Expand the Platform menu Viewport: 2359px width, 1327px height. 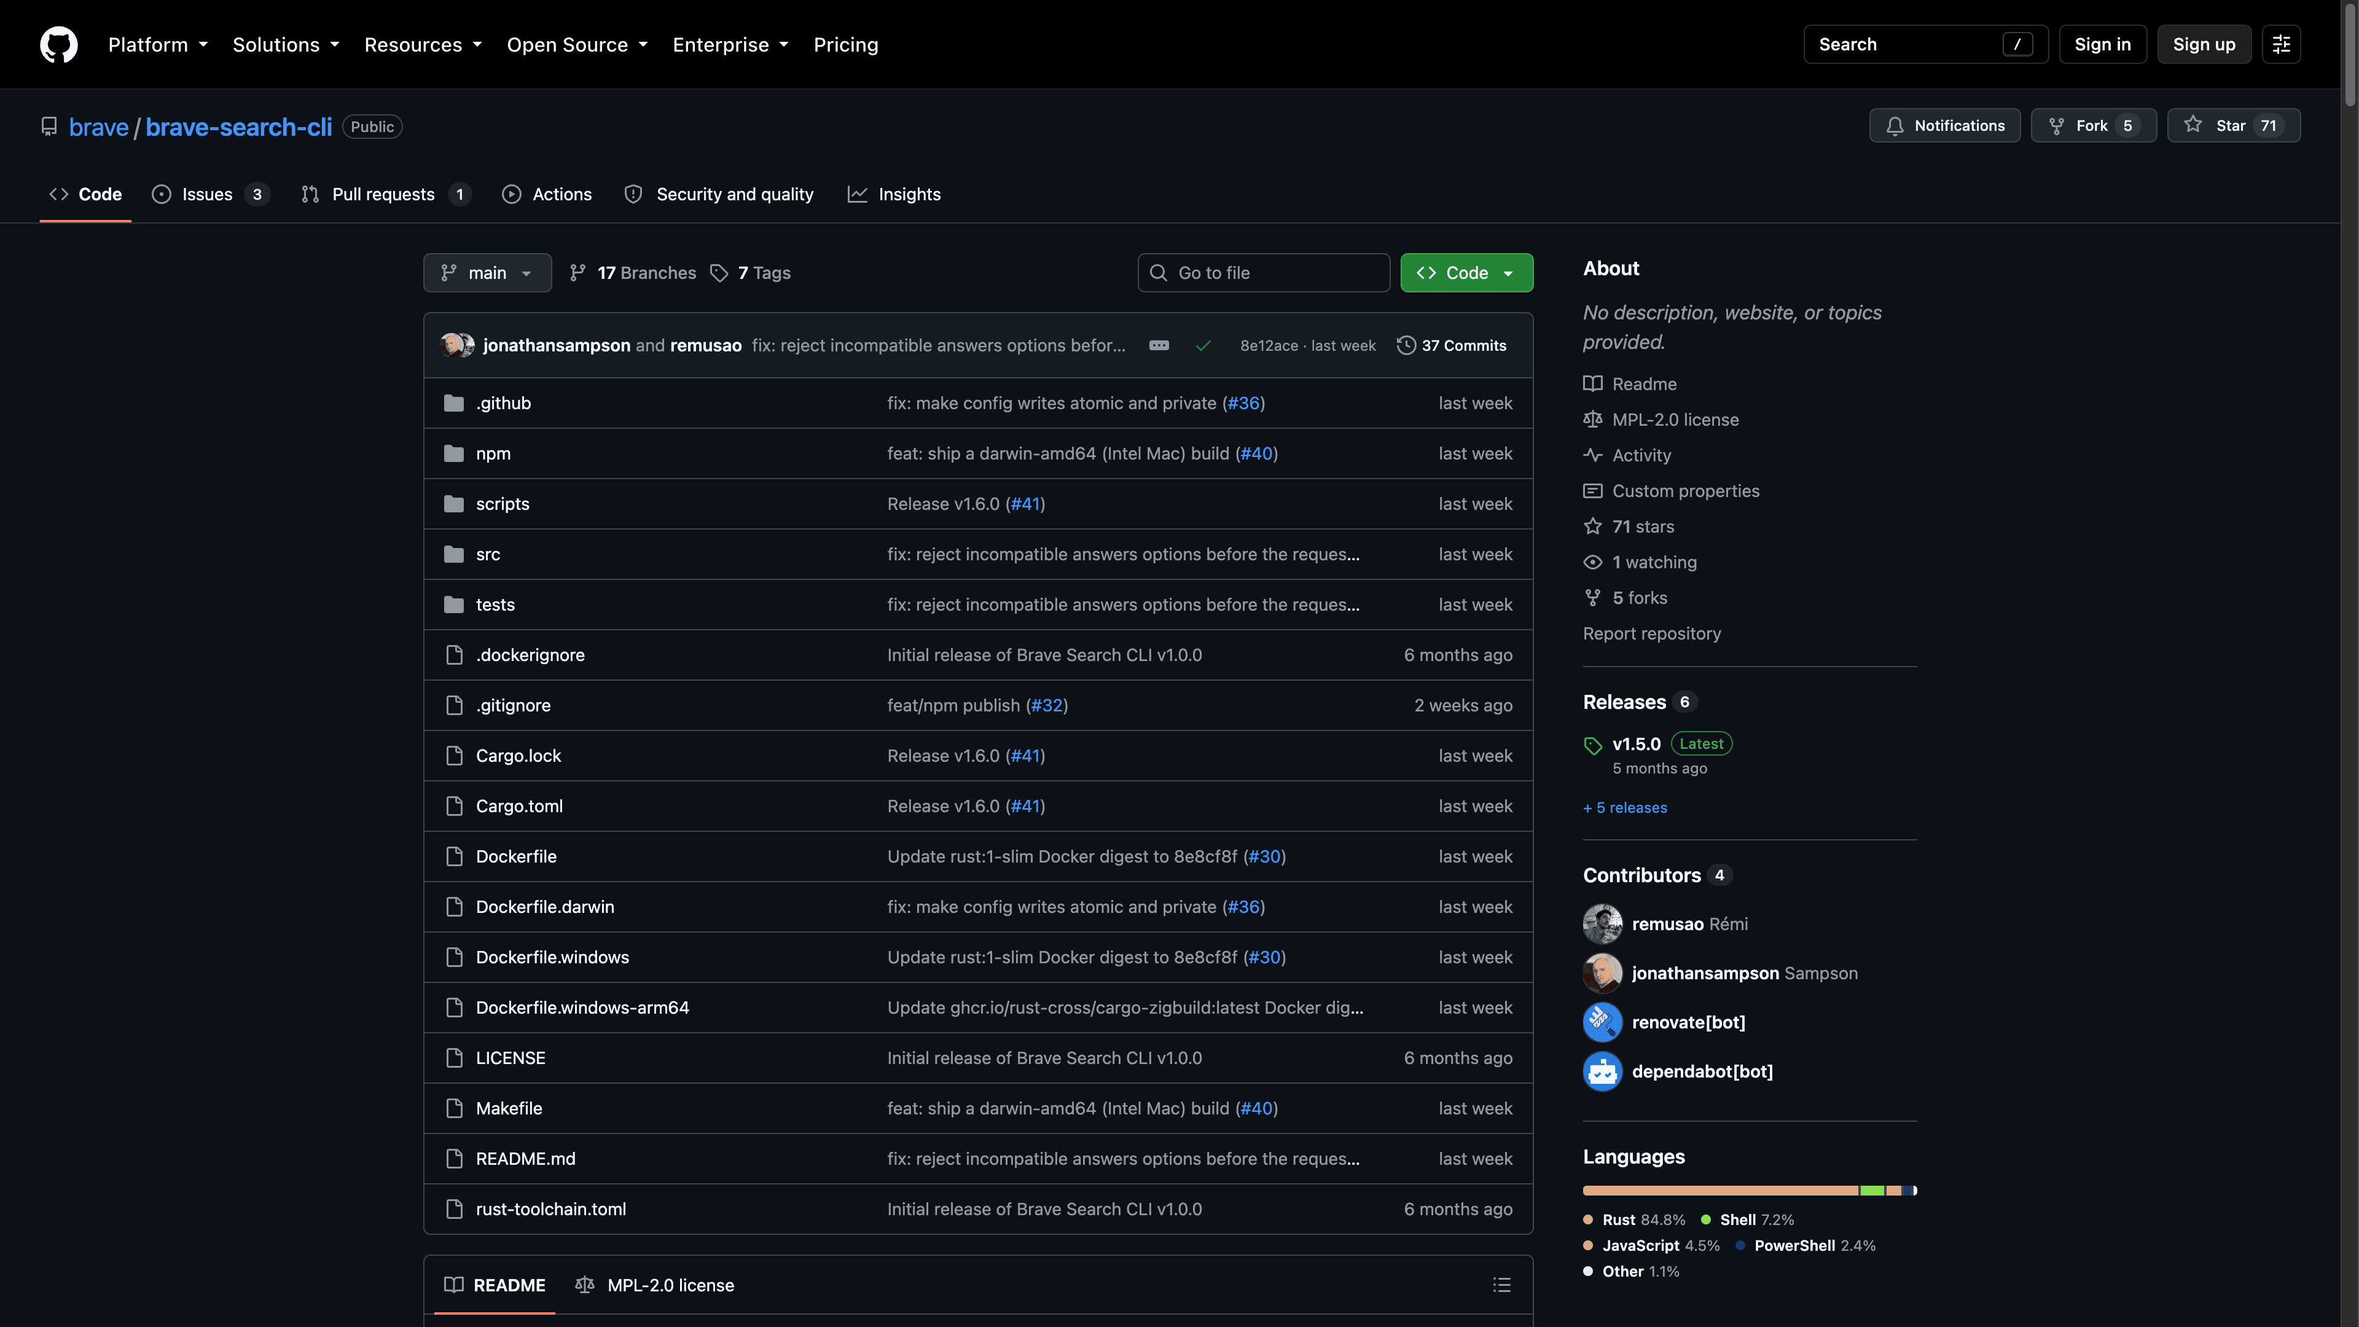tap(157, 44)
